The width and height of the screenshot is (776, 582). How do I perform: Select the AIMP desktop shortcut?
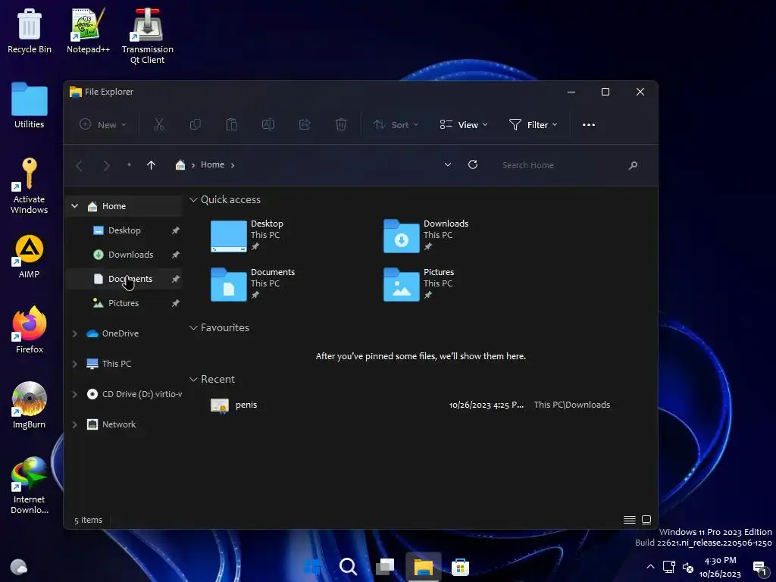coord(30,256)
